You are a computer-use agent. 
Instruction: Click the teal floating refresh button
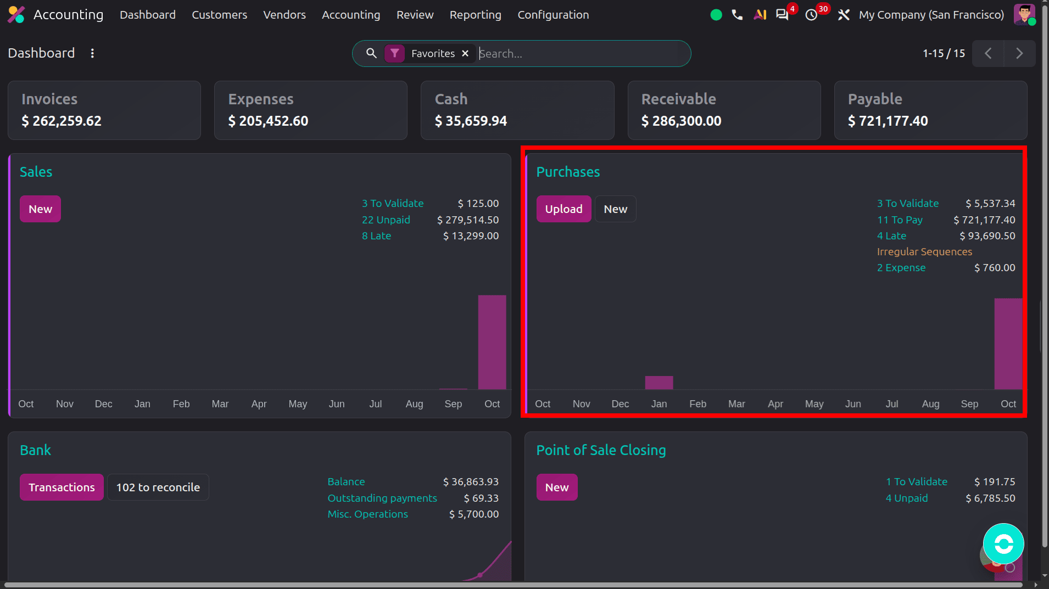tap(1003, 544)
